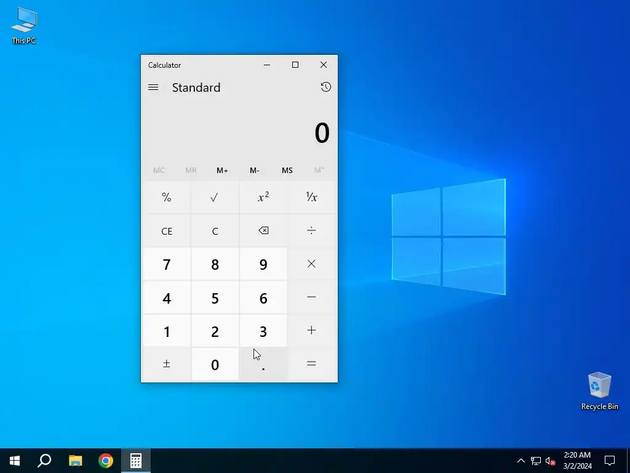Click the digit 0 key
Screen dimensions: 630x473
tap(215, 364)
